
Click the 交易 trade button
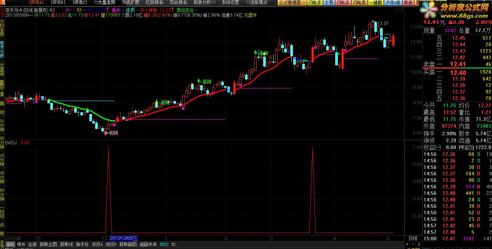(x=329, y=3)
